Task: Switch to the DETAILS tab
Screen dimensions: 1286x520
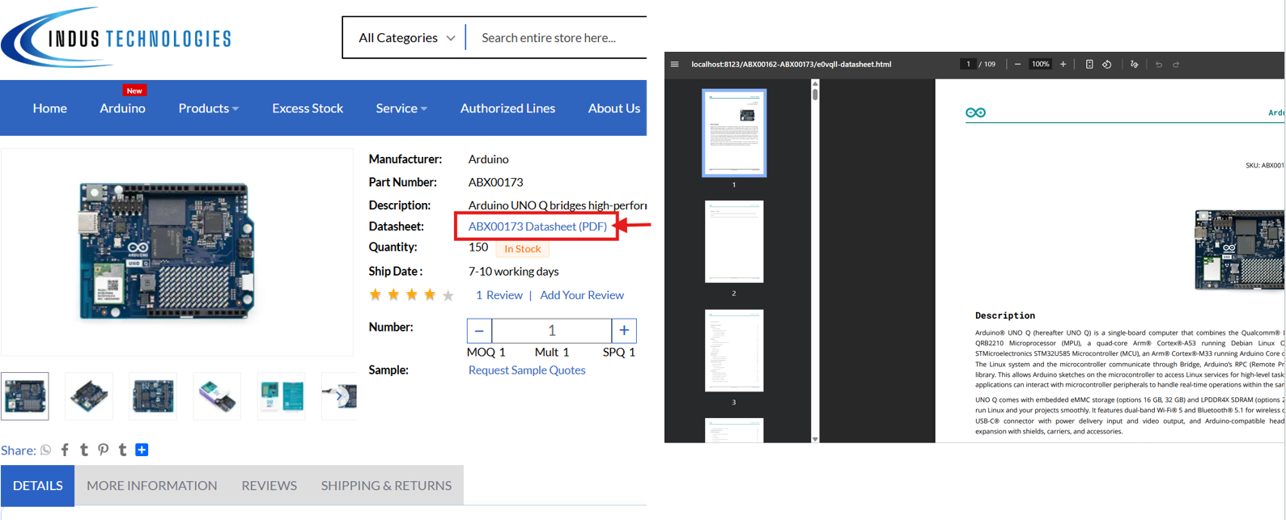Action: (x=37, y=485)
